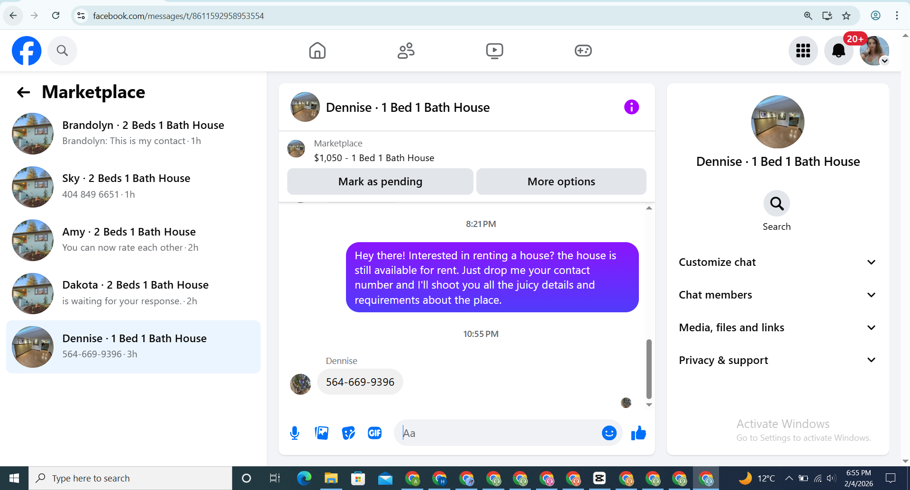The image size is (910, 490).
Task: Click the 12°C weather widget
Action: pos(757,478)
